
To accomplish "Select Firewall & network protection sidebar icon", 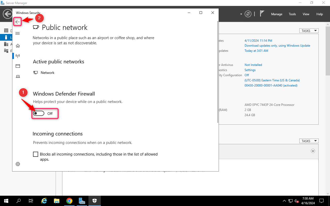I will [18, 56].
